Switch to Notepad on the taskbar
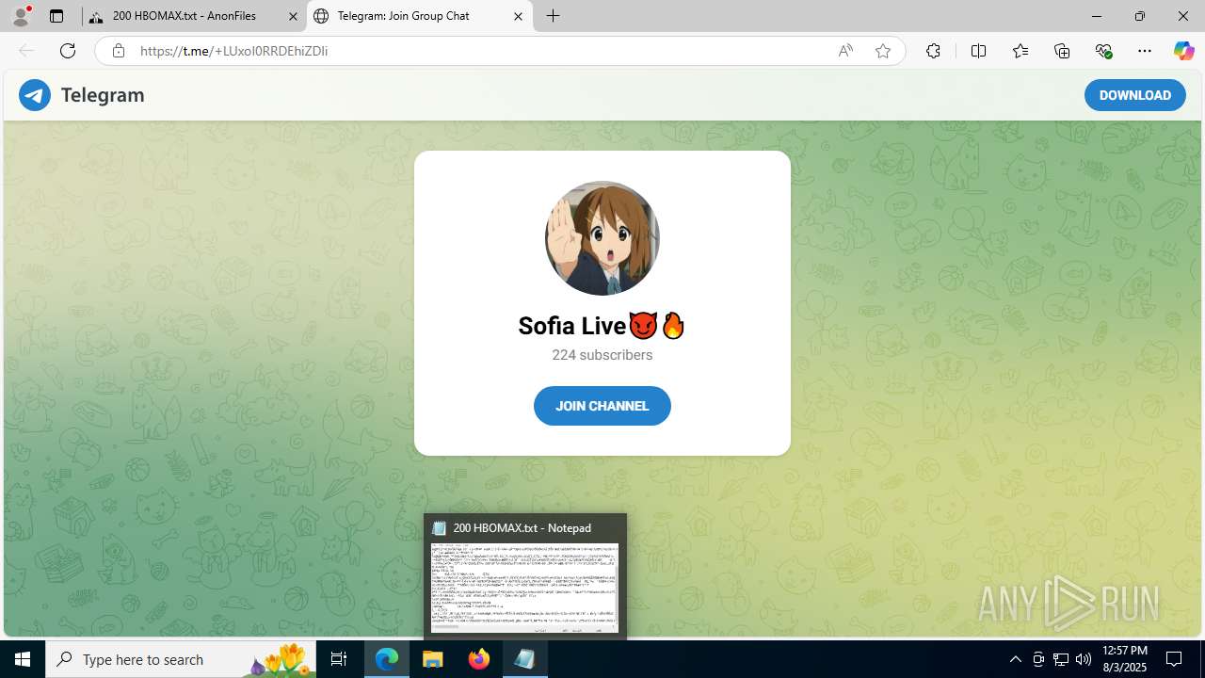 (x=525, y=659)
